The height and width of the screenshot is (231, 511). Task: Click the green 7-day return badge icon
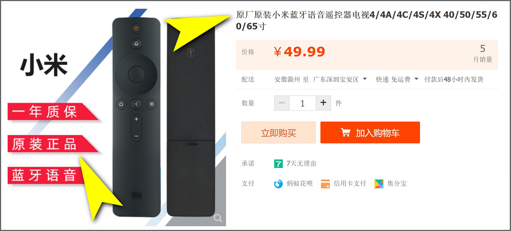click(278, 164)
